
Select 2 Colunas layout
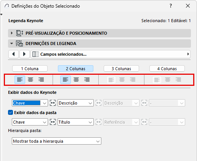pyautogui.click(x=75, y=69)
